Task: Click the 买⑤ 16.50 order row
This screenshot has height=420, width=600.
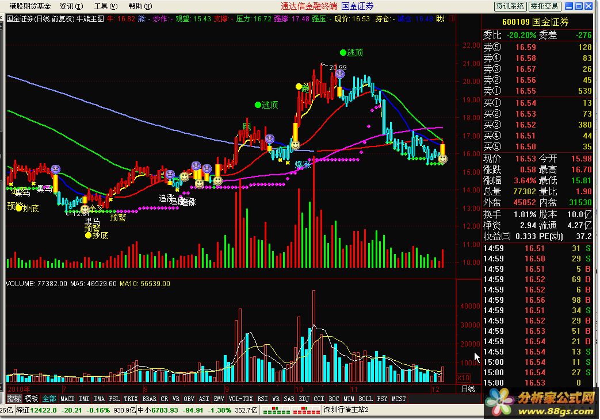Action: coord(538,147)
